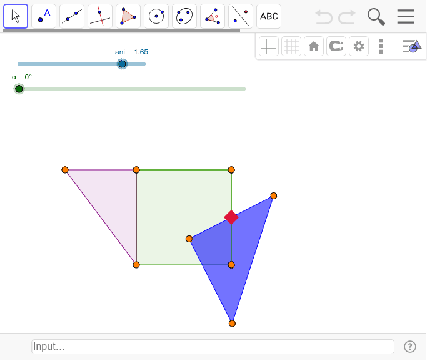Click the green alpha slider handle

19,89
